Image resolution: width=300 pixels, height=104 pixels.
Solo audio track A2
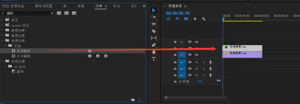pyautogui.click(x=203, y=69)
